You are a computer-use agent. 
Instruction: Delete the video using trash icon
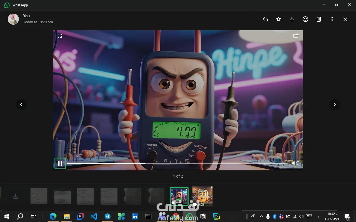tap(319, 19)
